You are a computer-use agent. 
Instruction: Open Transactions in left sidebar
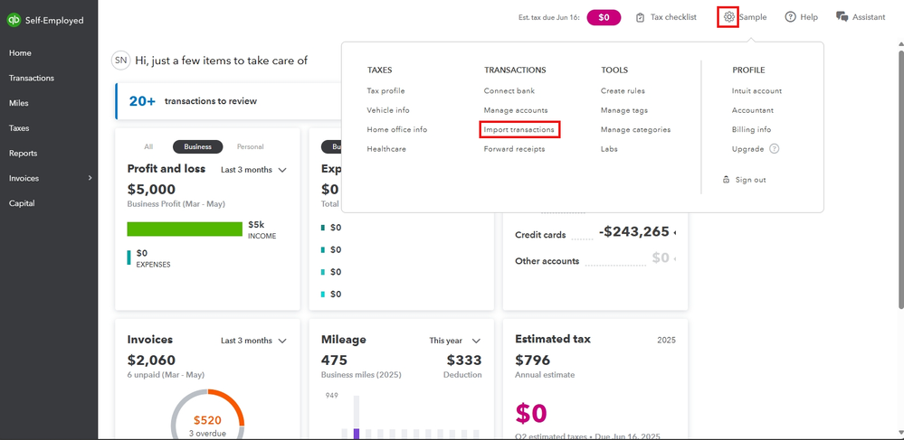coord(32,78)
